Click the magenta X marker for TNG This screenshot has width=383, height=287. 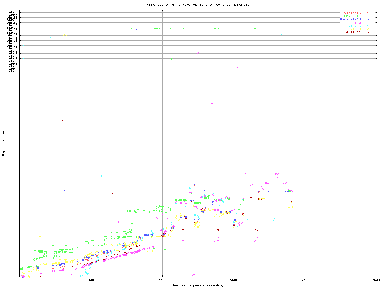(x=368, y=23)
